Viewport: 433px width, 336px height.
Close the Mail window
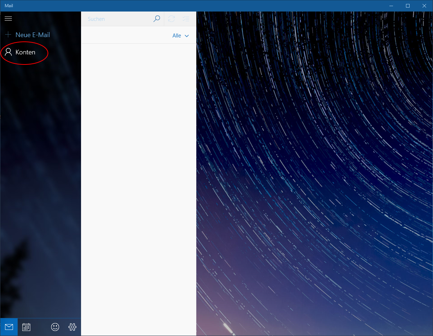click(x=424, y=6)
